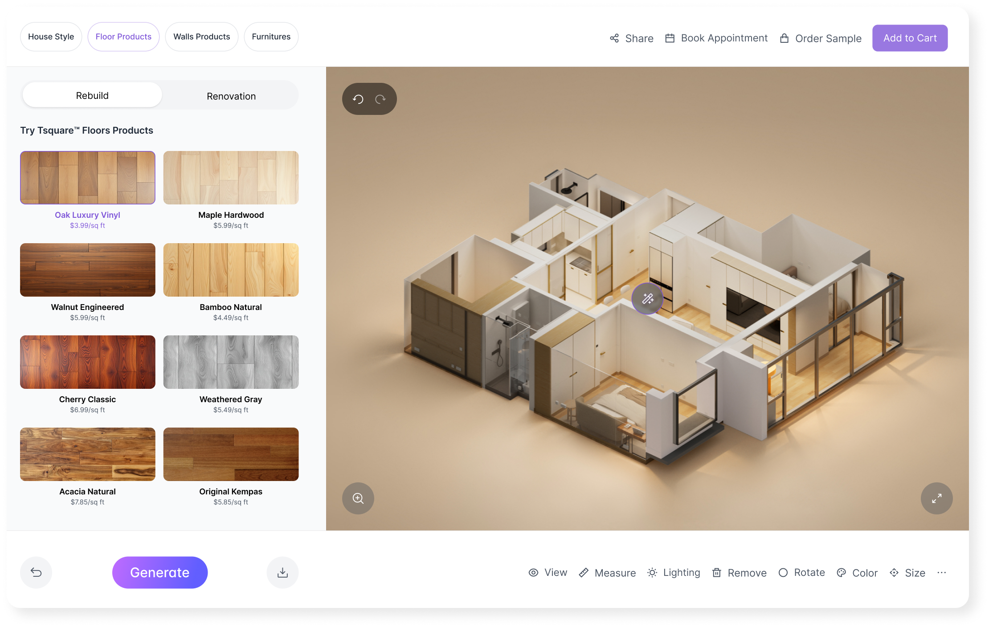Switch to Renovation mode

pyautogui.click(x=231, y=96)
